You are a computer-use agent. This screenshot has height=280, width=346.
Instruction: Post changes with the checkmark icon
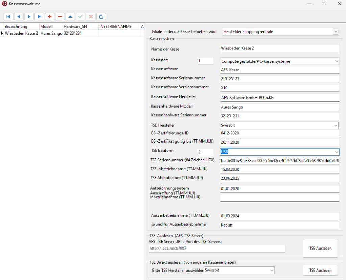tap(80, 17)
